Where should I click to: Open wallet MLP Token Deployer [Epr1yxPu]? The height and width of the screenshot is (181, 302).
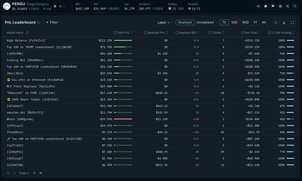pyautogui.click(x=31, y=87)
